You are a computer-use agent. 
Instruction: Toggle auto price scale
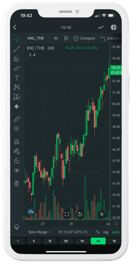coord(115,232)
